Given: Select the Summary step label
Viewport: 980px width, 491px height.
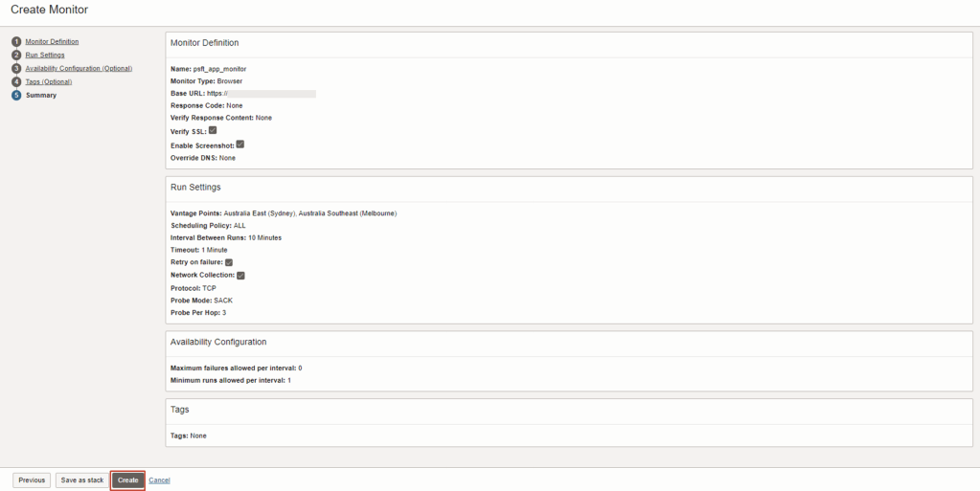Looking at the screenshot, I should (x=41, y=96).
